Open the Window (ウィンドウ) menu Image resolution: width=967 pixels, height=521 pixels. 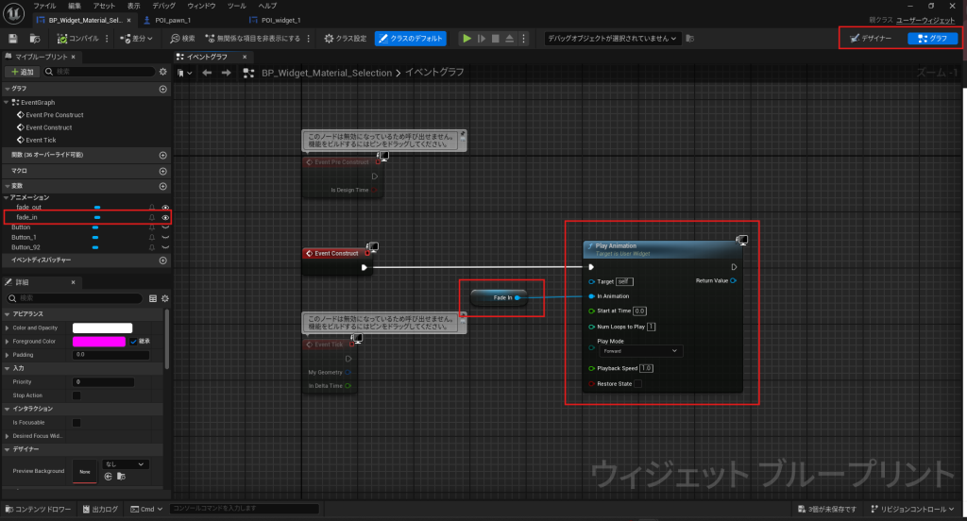click(x=200, y=6)
